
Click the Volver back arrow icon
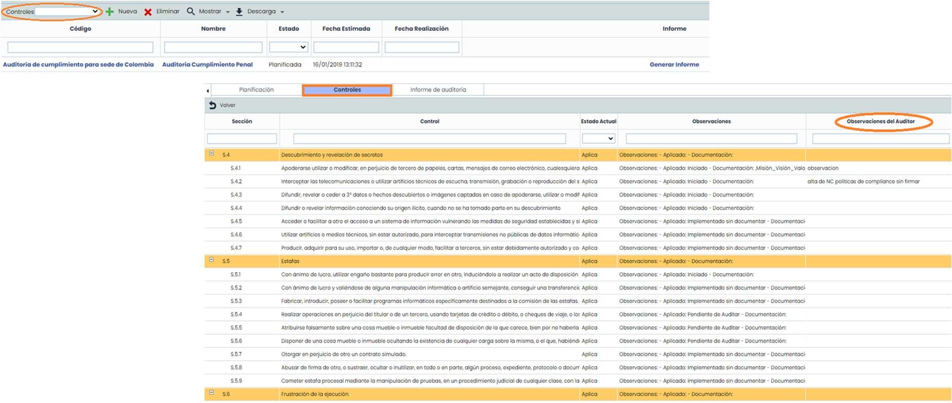click(213, 105)
